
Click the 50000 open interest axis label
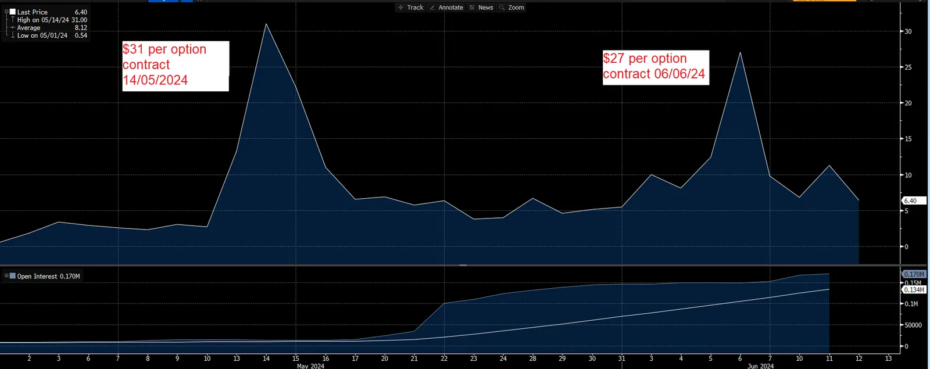pyautogui.click(x=913, y=325)
